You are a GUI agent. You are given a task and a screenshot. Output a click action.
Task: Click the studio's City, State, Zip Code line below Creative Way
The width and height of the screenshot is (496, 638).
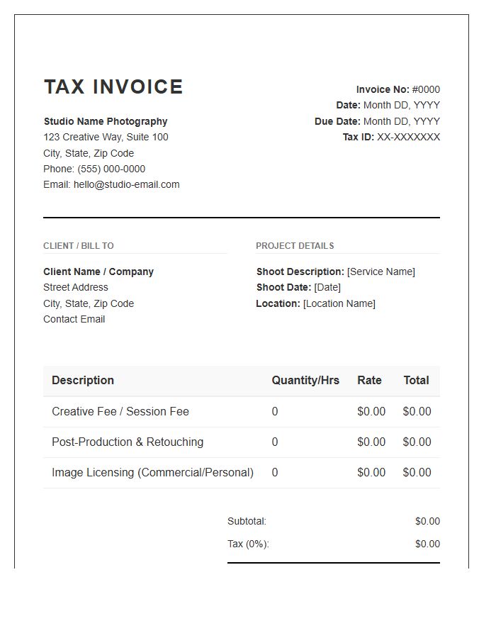point(89,153)
